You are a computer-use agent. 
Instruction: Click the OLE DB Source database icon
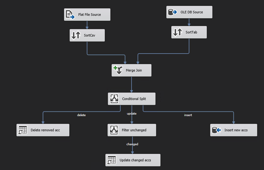(x=173, y=12)
